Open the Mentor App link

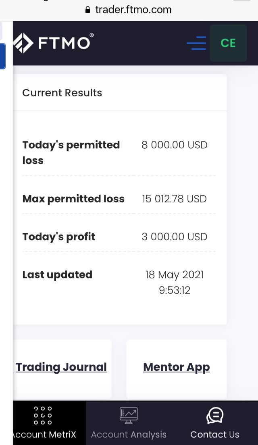coord(177,367)
